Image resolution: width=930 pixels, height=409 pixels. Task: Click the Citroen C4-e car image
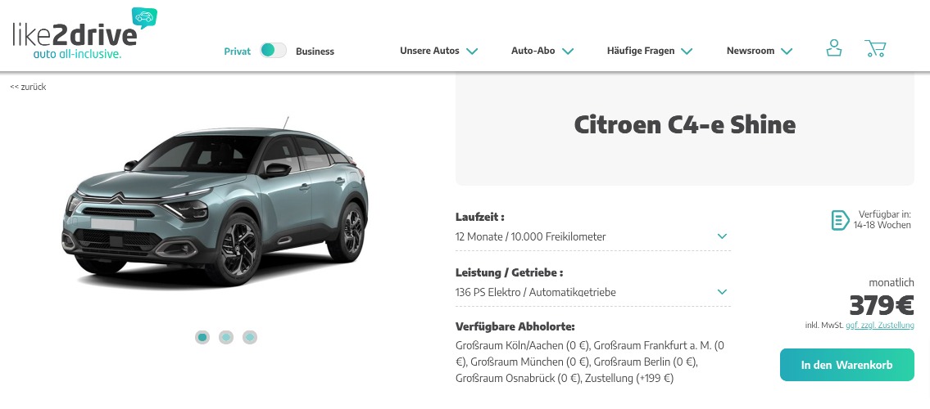click(215, 201)
